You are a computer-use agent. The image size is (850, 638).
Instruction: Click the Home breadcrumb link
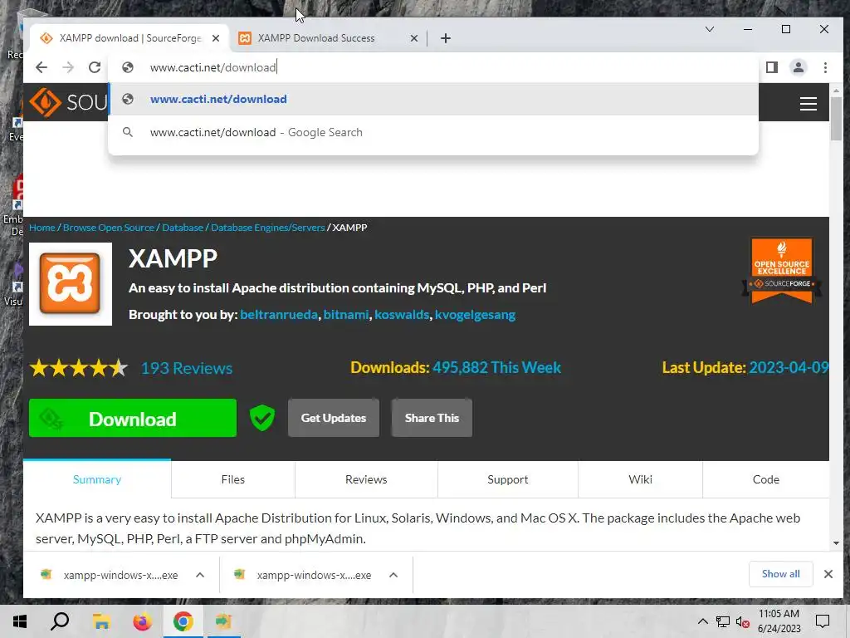42,228
